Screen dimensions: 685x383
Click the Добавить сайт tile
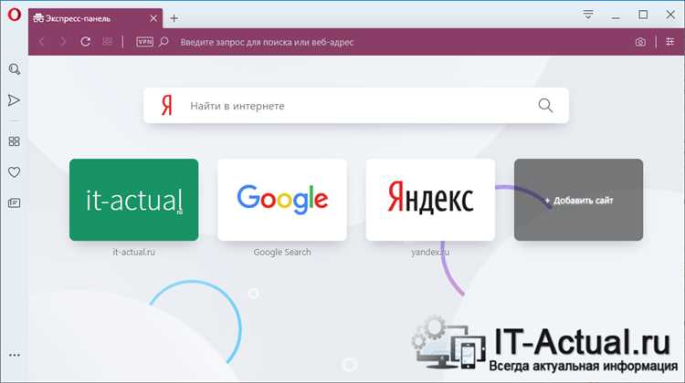click(578, 200)
